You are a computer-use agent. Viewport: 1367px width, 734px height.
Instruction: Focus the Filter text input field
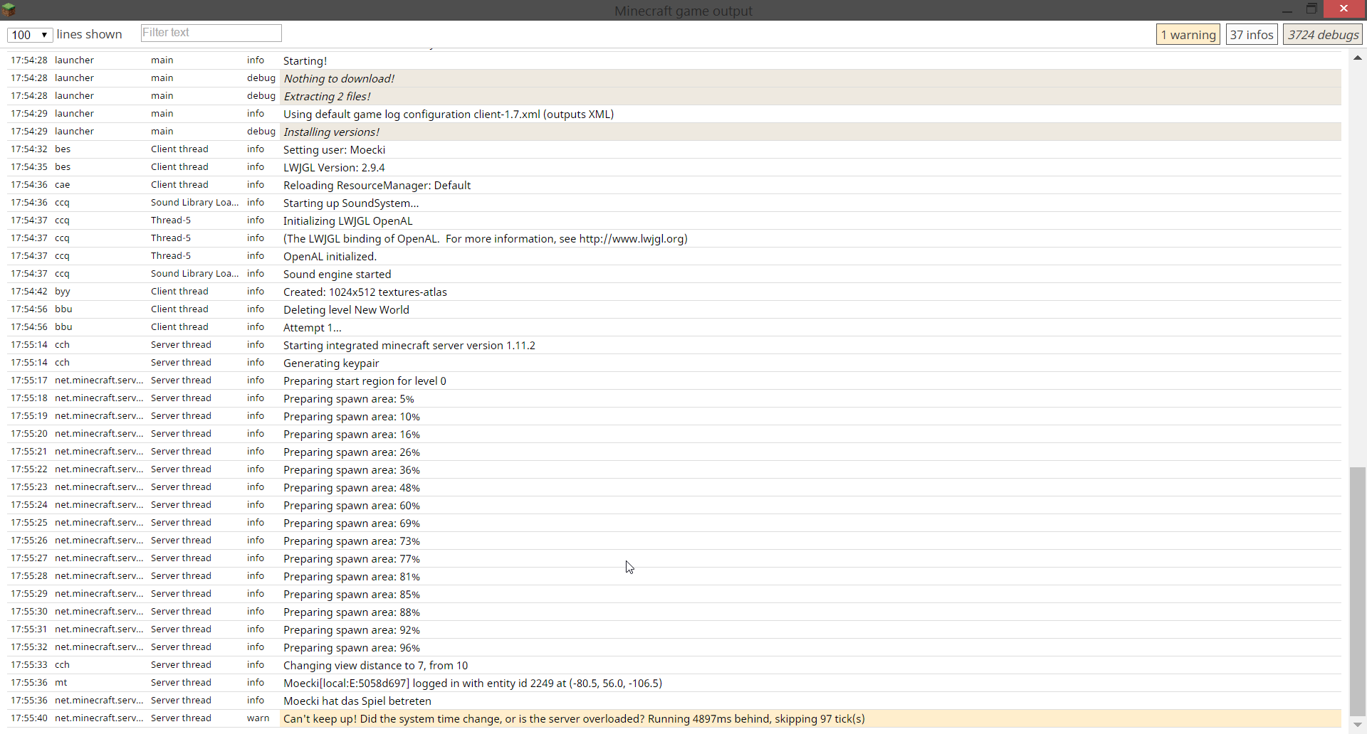point(211,33)
